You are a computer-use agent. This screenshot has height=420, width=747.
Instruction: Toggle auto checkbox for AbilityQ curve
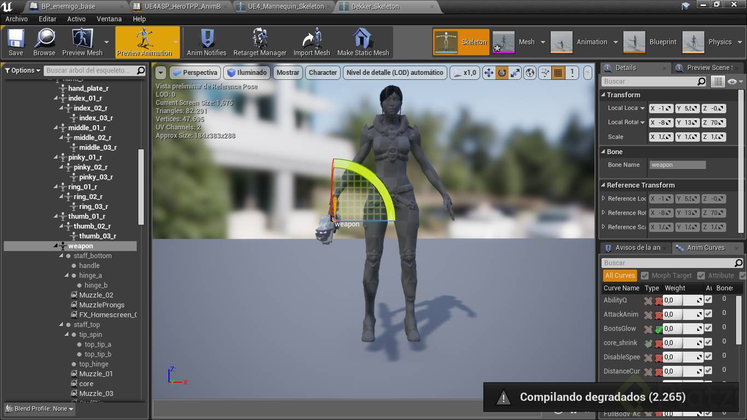[708, 300]
